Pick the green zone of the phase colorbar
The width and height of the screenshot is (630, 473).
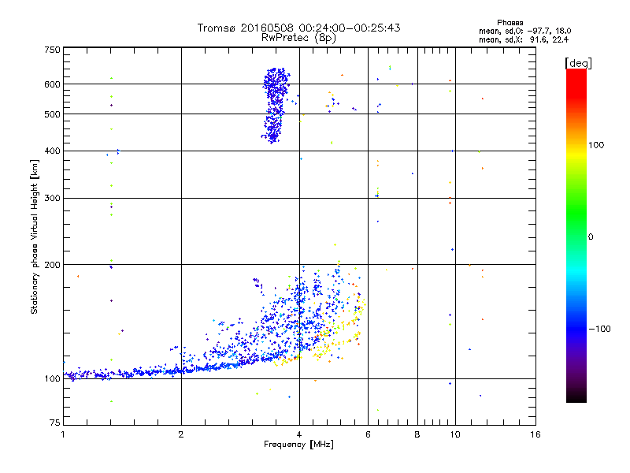coord(576,213)
